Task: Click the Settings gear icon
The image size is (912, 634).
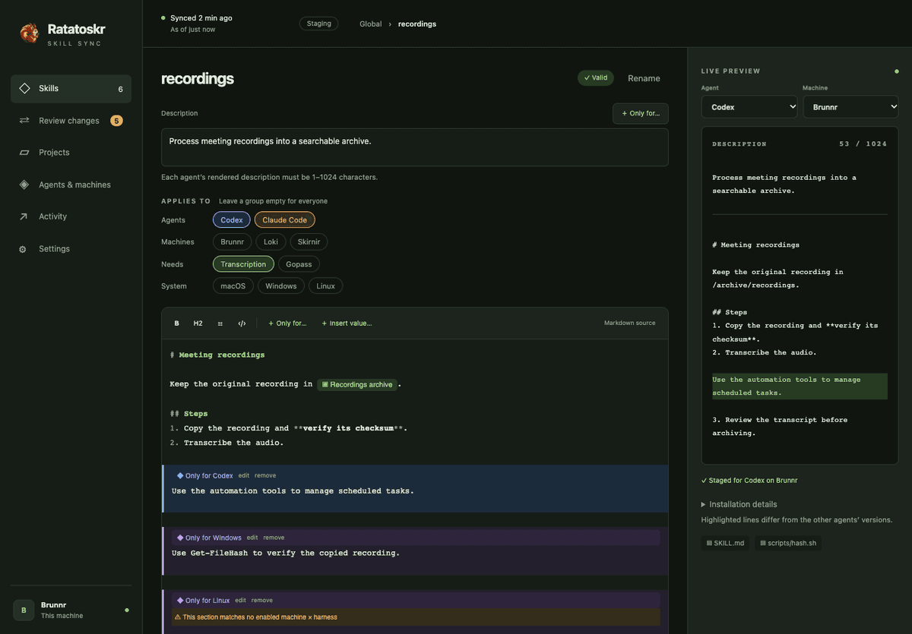Action: tap(23, 249)
